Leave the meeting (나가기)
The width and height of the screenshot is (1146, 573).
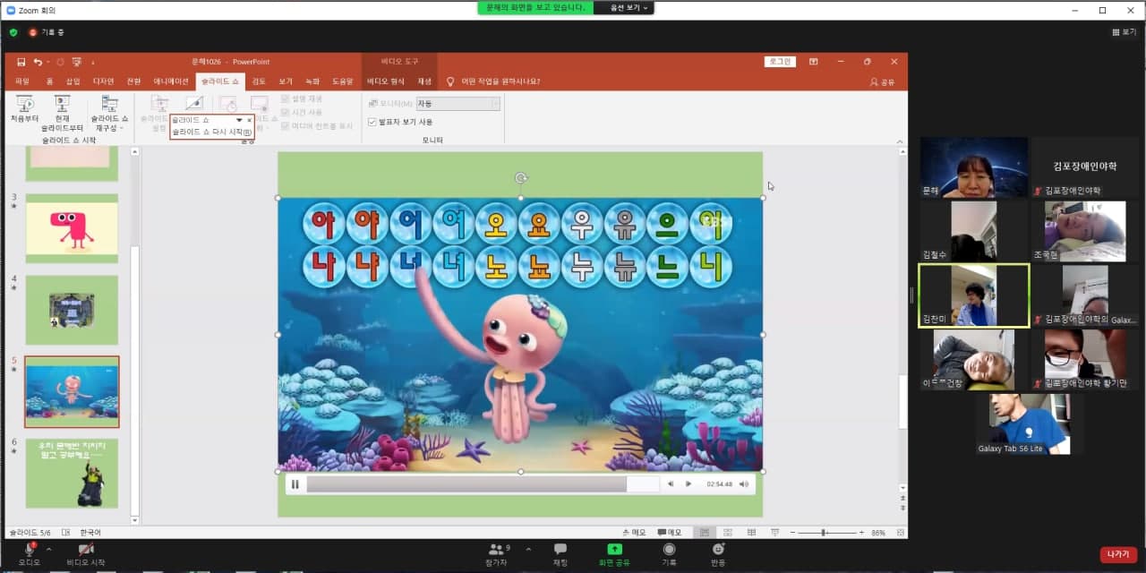[x=1118, y=554]
